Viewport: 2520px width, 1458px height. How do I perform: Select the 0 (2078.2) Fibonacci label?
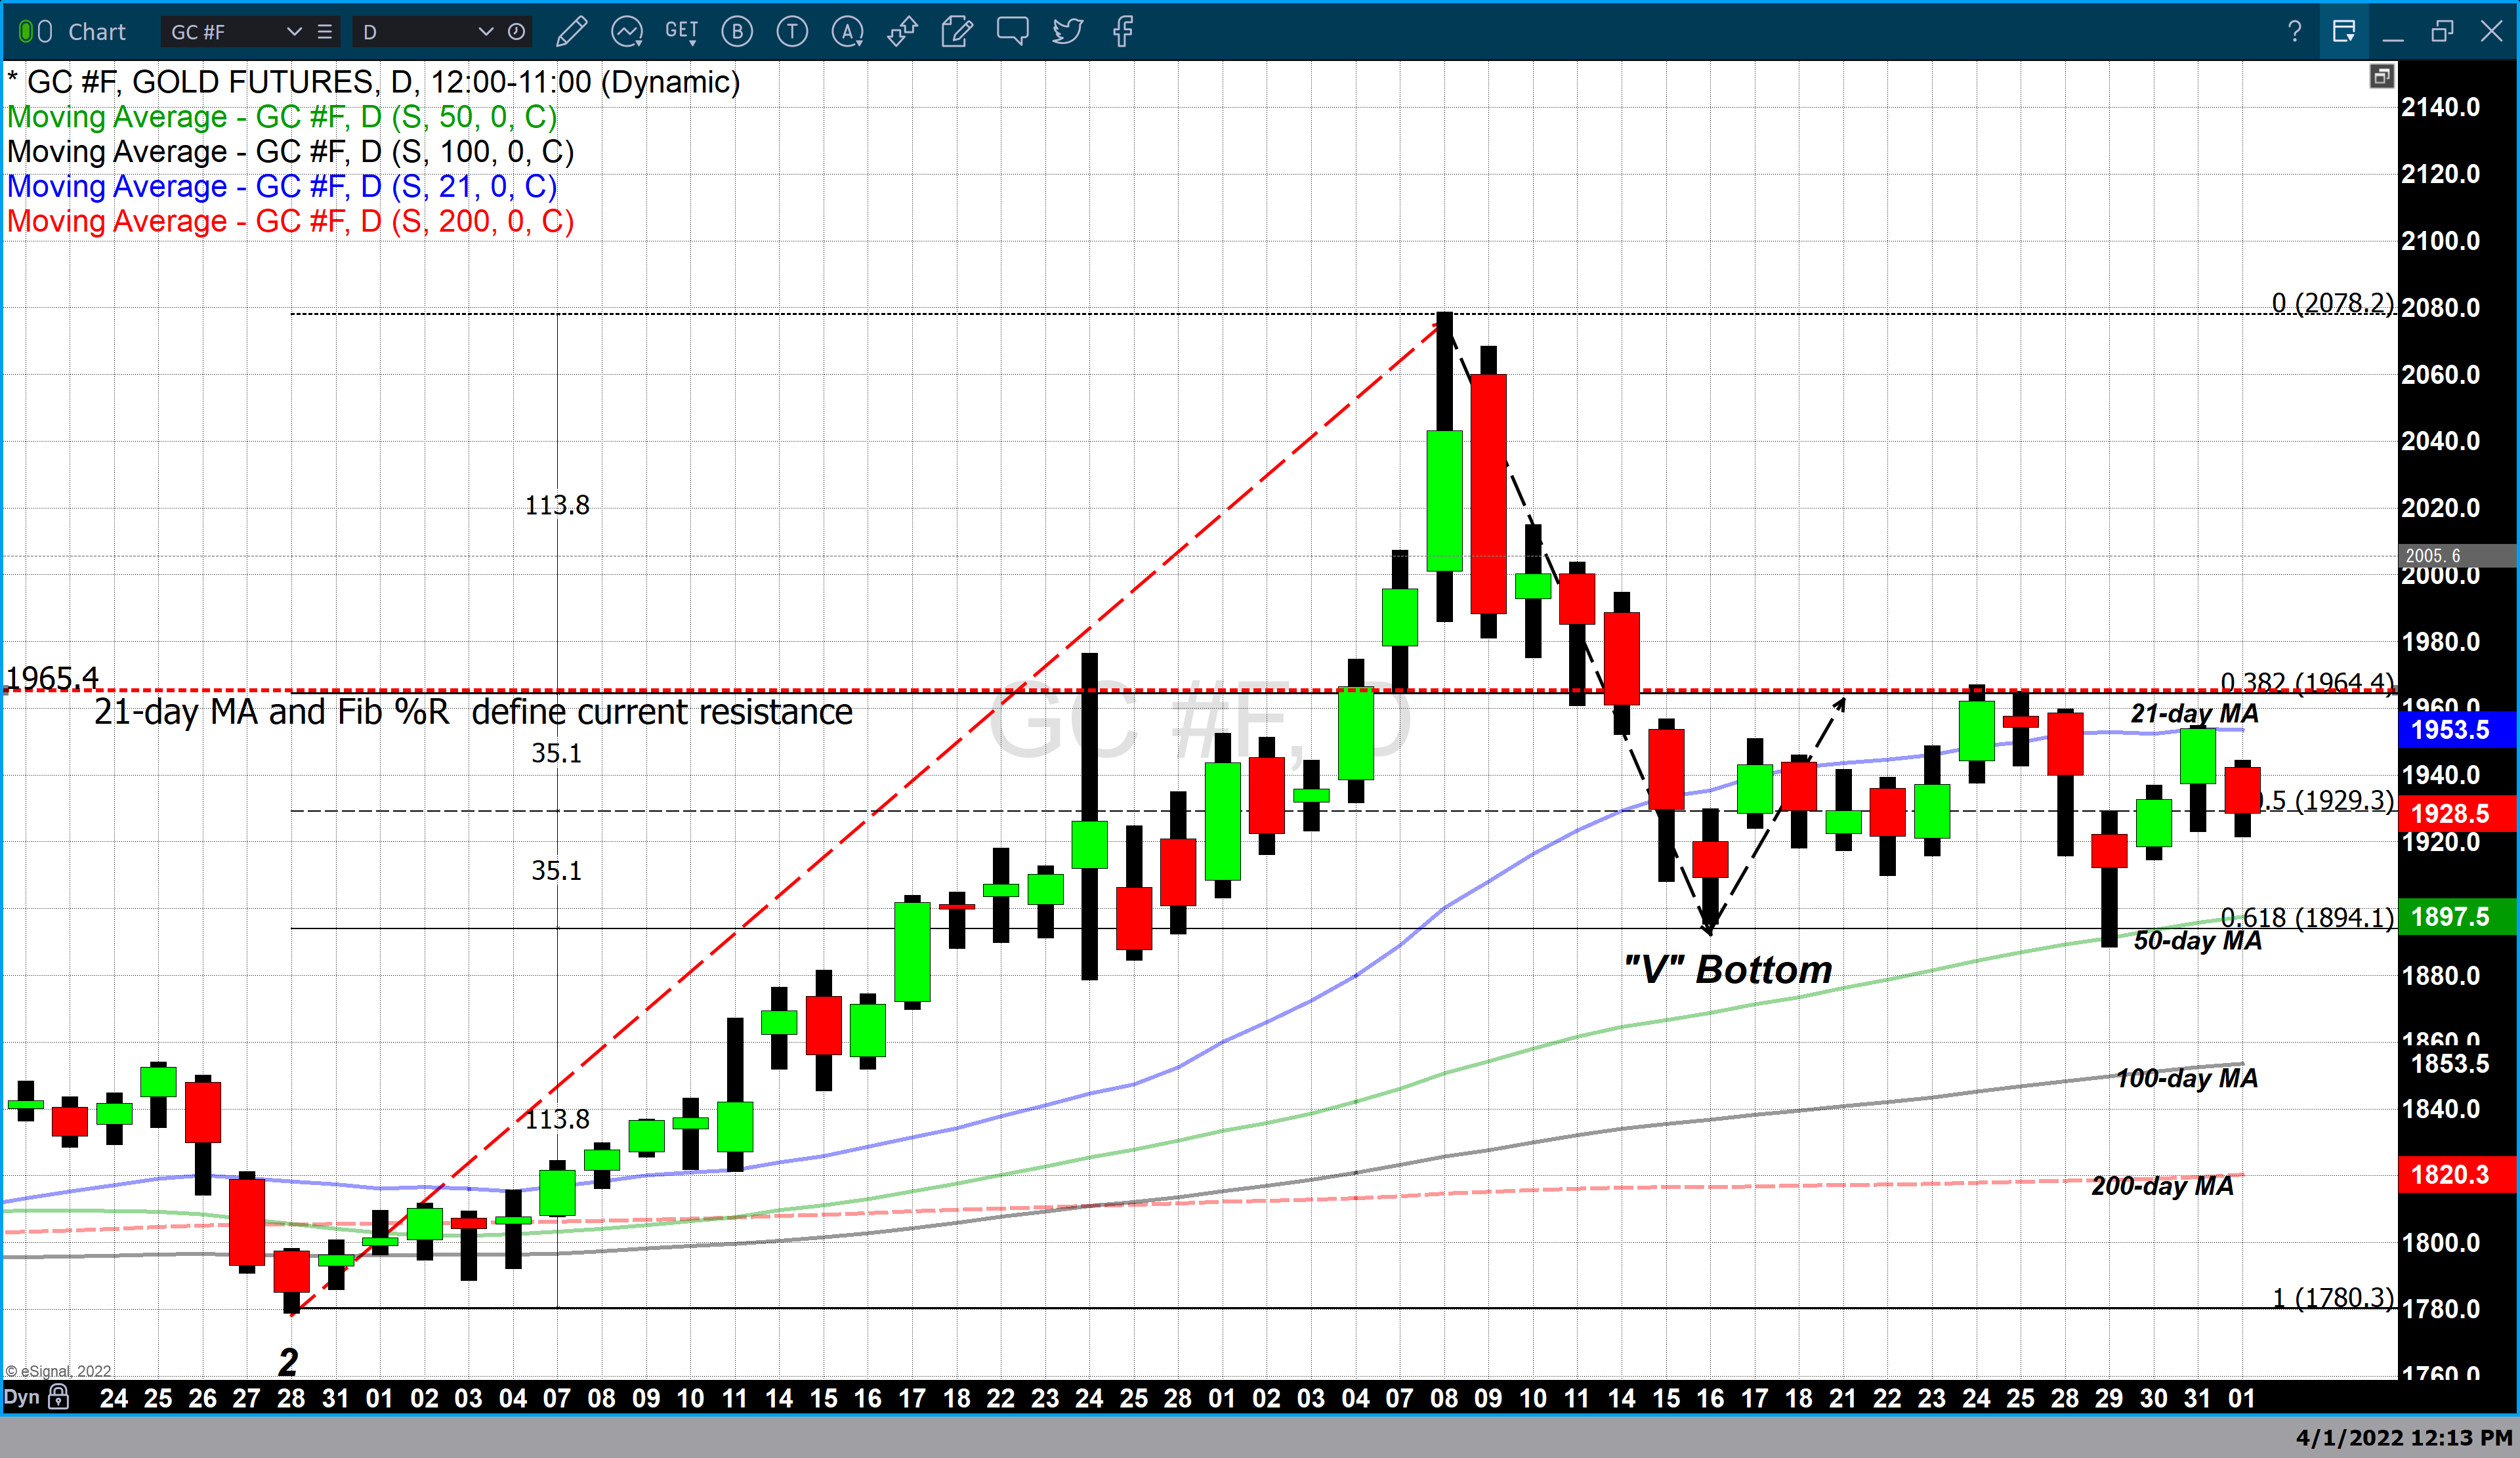click(2333, 302)
